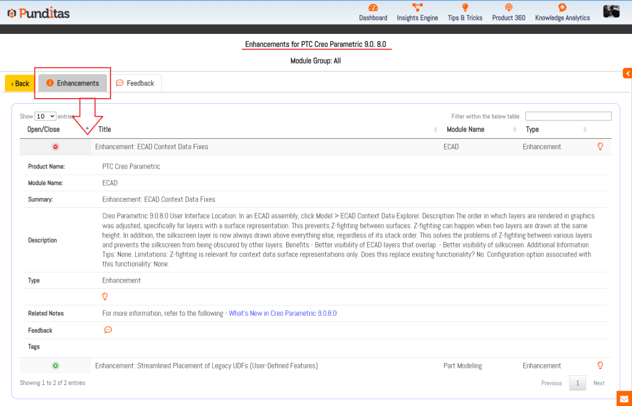Click the Tips & Tricks lightbulb icon
Image resolution: width=632 pixels, height=406 pixels.
(465, 8)
